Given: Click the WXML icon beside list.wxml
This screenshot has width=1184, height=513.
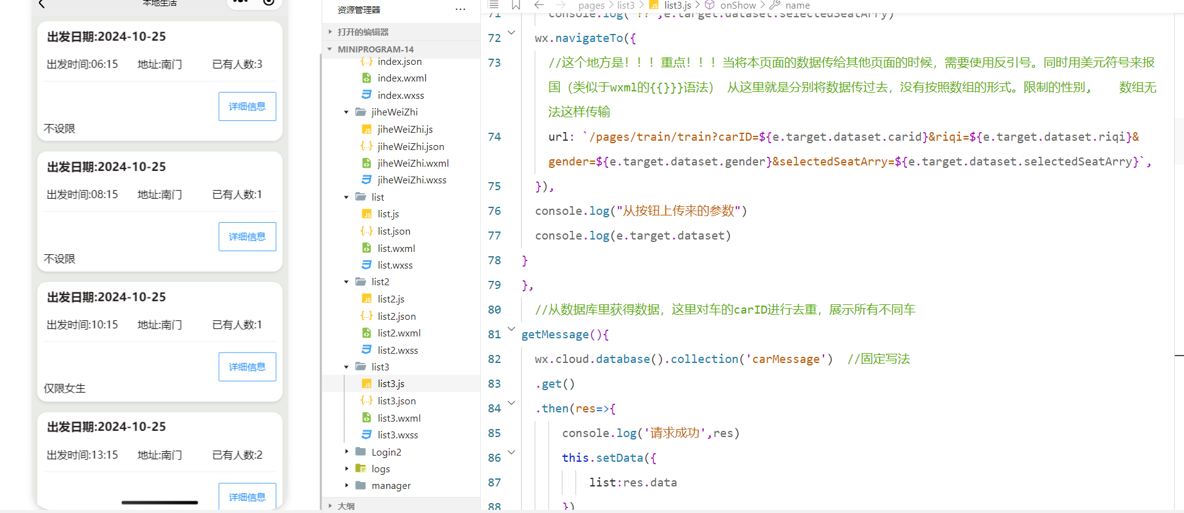Looking at the screenshot, I should [367, 248].
